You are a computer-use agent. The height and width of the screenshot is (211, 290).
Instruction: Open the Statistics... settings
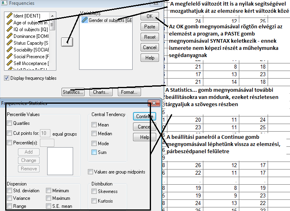73,92
